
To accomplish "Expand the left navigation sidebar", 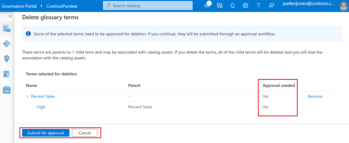I will [10, 16].
